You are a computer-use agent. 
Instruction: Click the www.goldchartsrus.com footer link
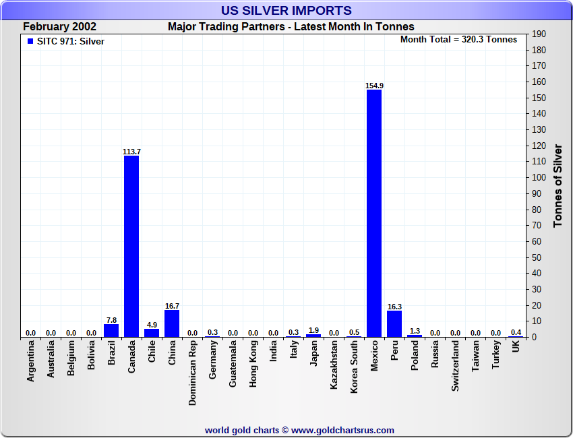[342, 430]
